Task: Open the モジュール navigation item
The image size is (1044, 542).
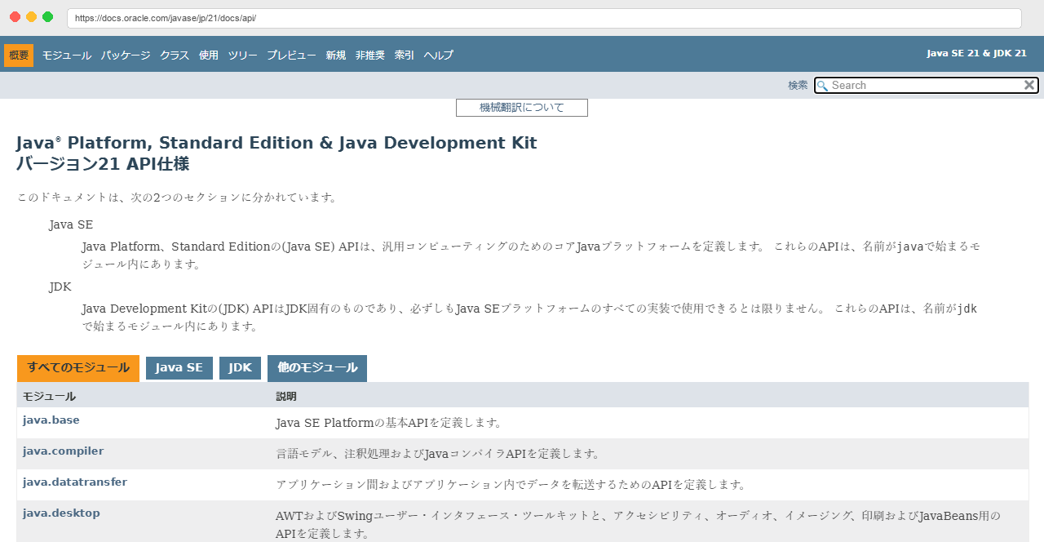Action: 67,56
